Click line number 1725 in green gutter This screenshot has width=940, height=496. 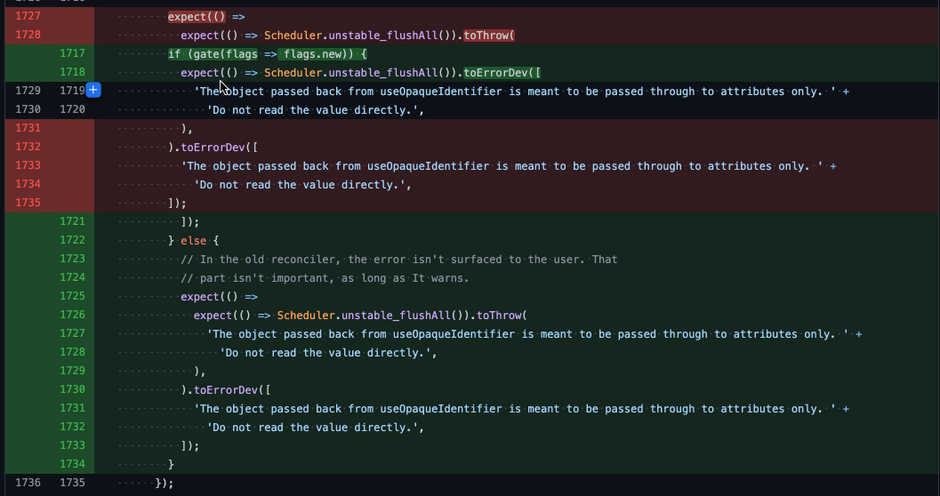click(x=72, y=296)
